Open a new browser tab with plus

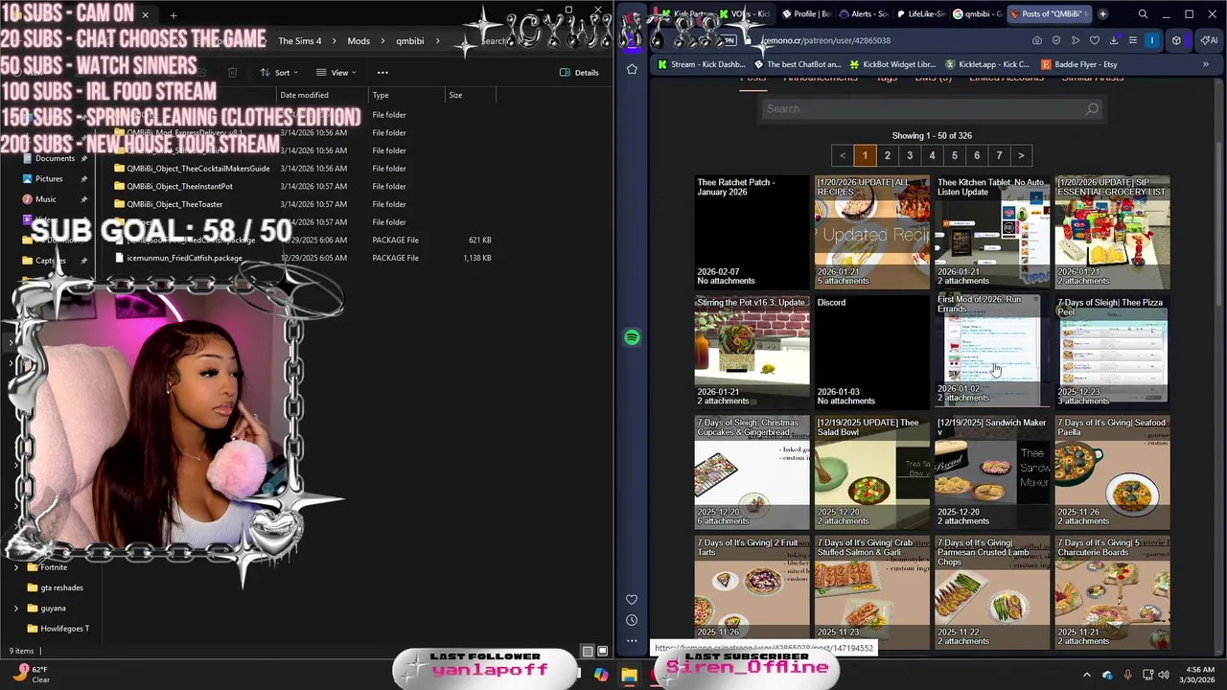click(1102, 14)
